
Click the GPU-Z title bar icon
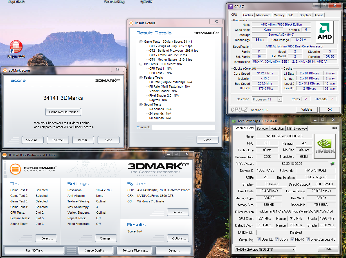click(234, 121)
